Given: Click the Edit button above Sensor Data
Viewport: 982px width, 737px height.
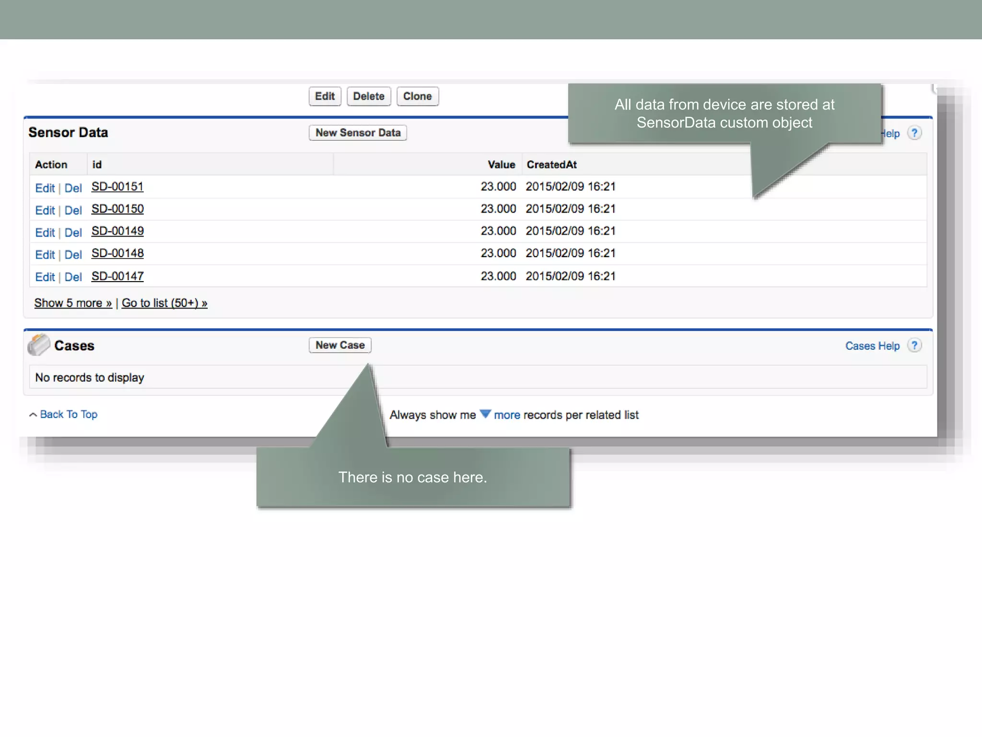Looking at the screenshot, I should (x=325, y=96).
